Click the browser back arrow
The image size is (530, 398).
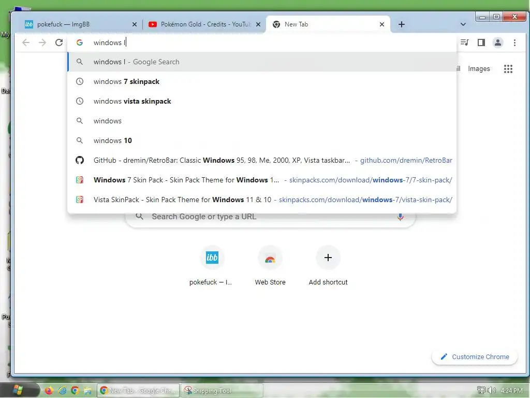pyautogui.click(x=26, y=42)
